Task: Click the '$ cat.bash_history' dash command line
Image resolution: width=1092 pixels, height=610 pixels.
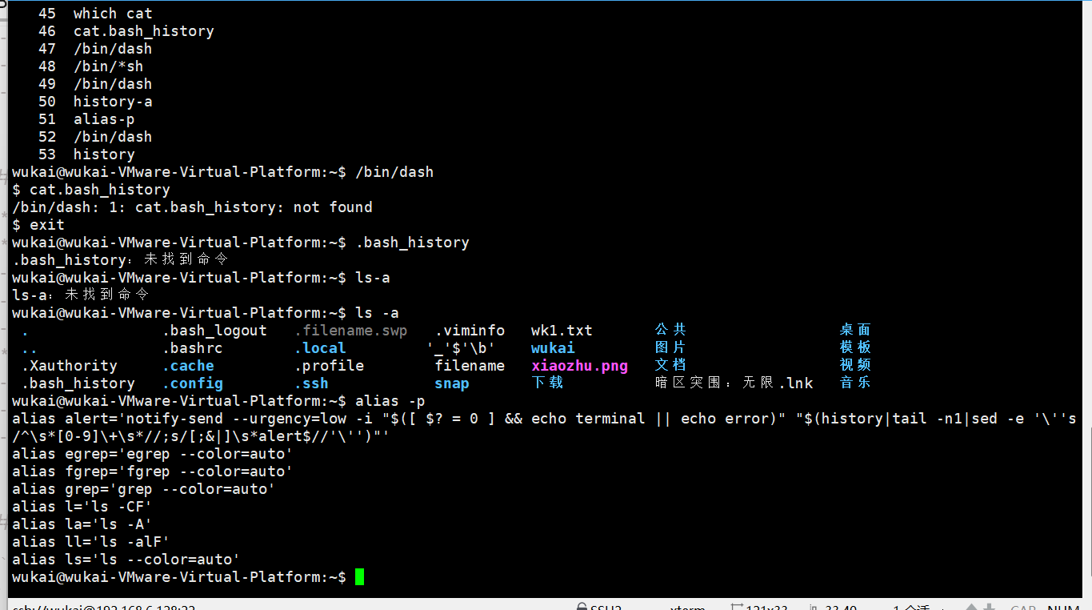Action: (91, 190)
